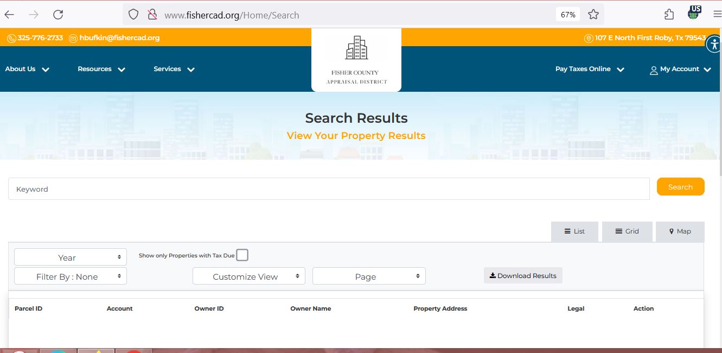Open the Resources menu
This screenshot has width=722, height=353.
point(101,69)
